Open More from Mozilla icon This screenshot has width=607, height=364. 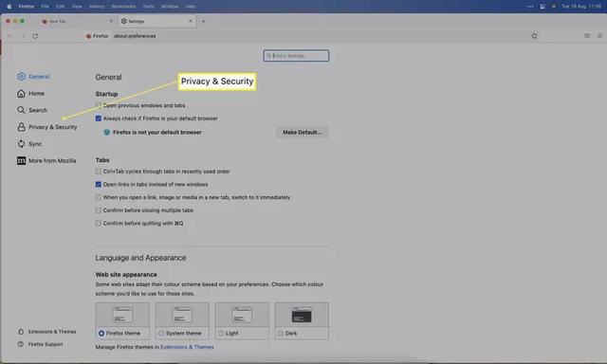coord(21,160)
